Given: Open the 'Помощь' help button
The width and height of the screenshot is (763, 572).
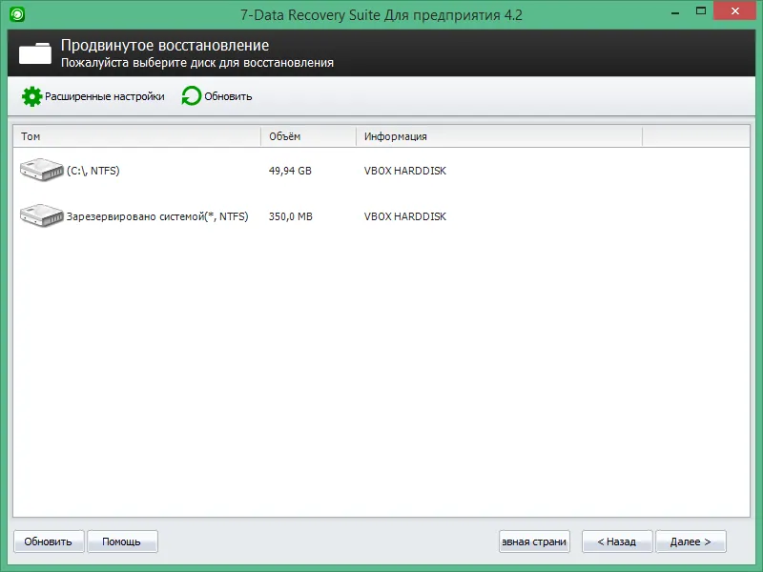Looking at the screenshot, I should (122, 541).
